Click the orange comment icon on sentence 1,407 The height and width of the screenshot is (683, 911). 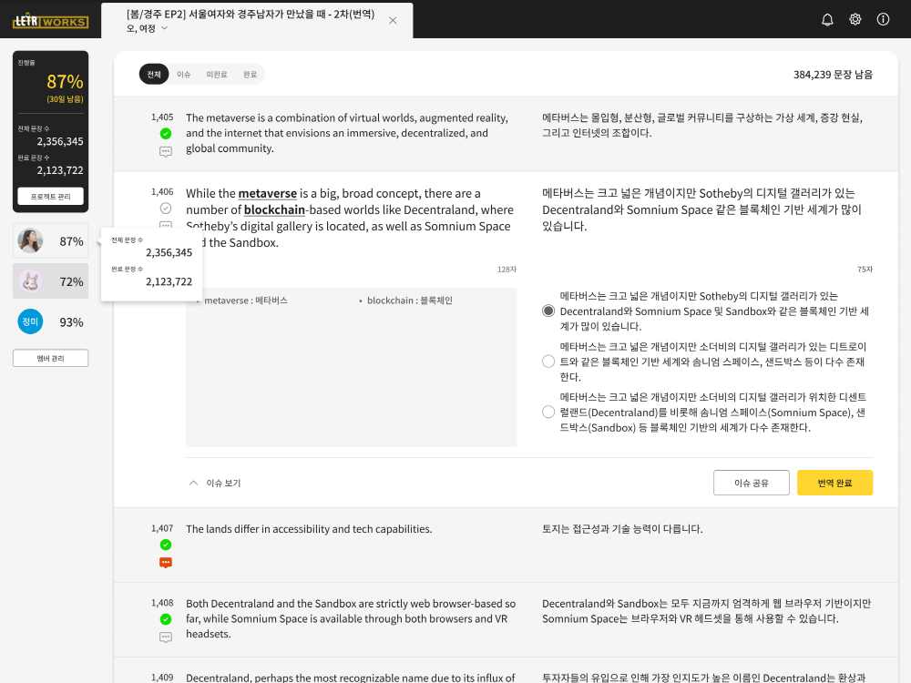tap(166, 563)
